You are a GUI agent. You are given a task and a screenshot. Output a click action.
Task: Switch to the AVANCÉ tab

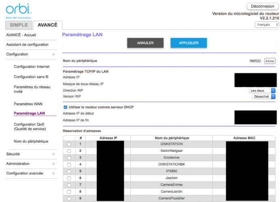[47, 25]
